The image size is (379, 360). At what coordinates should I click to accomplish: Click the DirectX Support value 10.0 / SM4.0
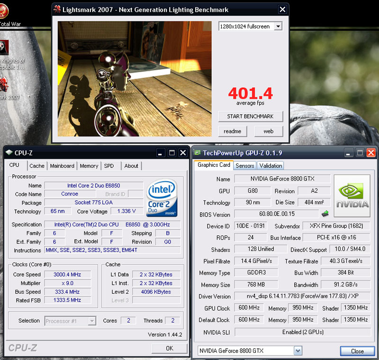coord(350,249)
